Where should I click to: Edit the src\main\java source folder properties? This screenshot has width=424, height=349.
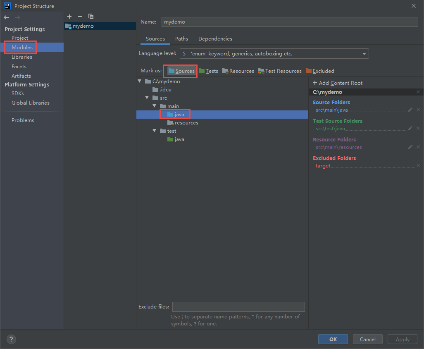[x=410, y=110]
